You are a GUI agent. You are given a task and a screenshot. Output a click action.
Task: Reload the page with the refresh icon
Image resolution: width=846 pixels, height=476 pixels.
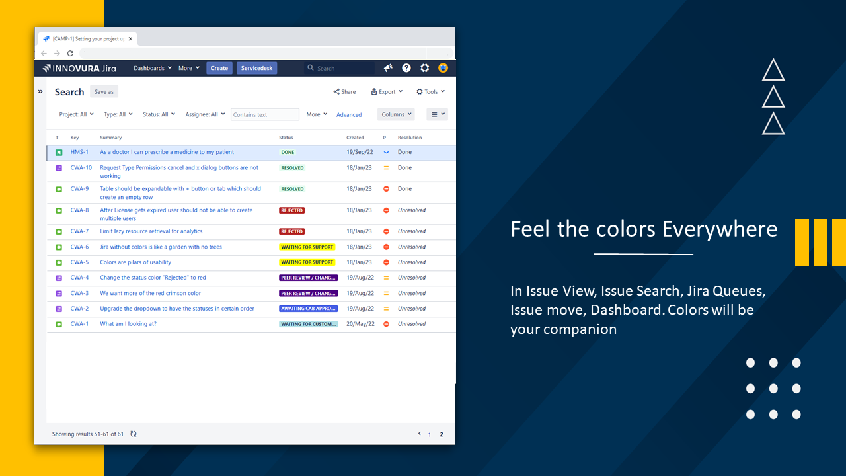pos(70,53)
